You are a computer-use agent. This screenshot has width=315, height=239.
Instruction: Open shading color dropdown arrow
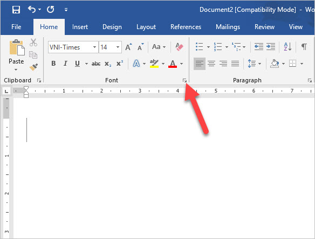(283, 64)
